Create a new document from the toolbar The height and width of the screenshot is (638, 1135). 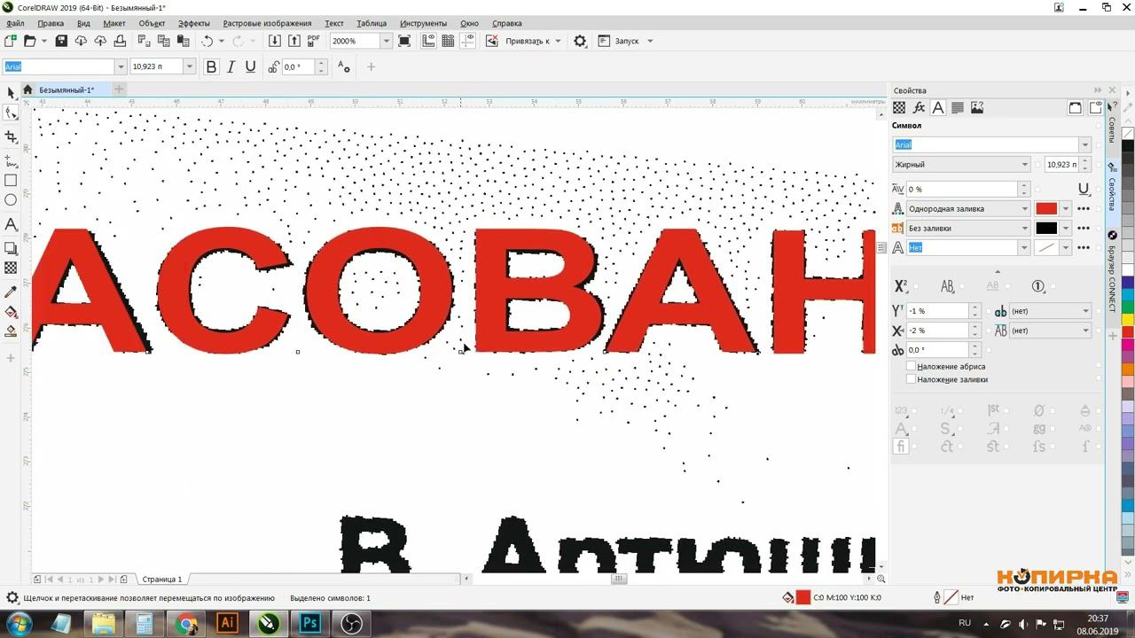pyautogui.click(x=10, y=41)
